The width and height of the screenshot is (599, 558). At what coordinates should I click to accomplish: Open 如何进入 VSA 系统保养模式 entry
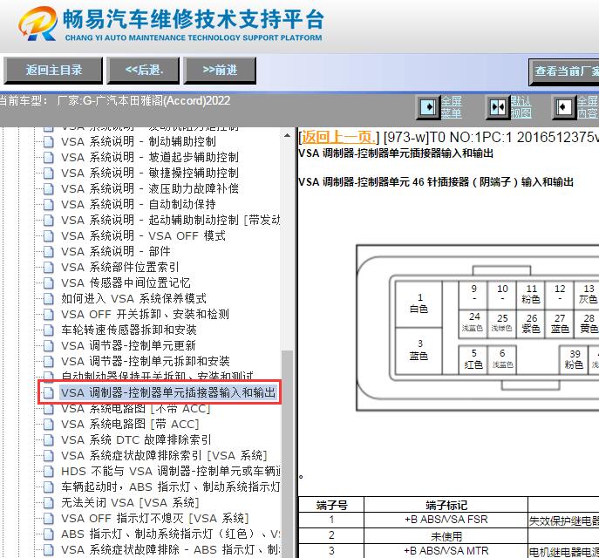133,298
